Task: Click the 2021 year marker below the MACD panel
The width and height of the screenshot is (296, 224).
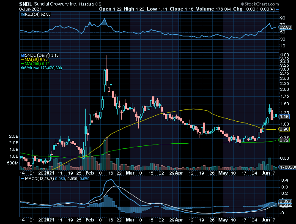Action: 49,220
